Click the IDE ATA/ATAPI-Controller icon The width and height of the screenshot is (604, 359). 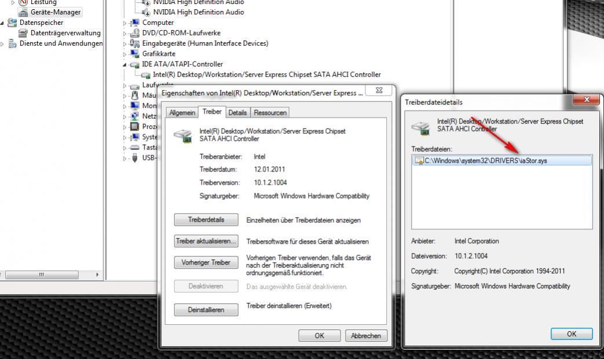134,64
